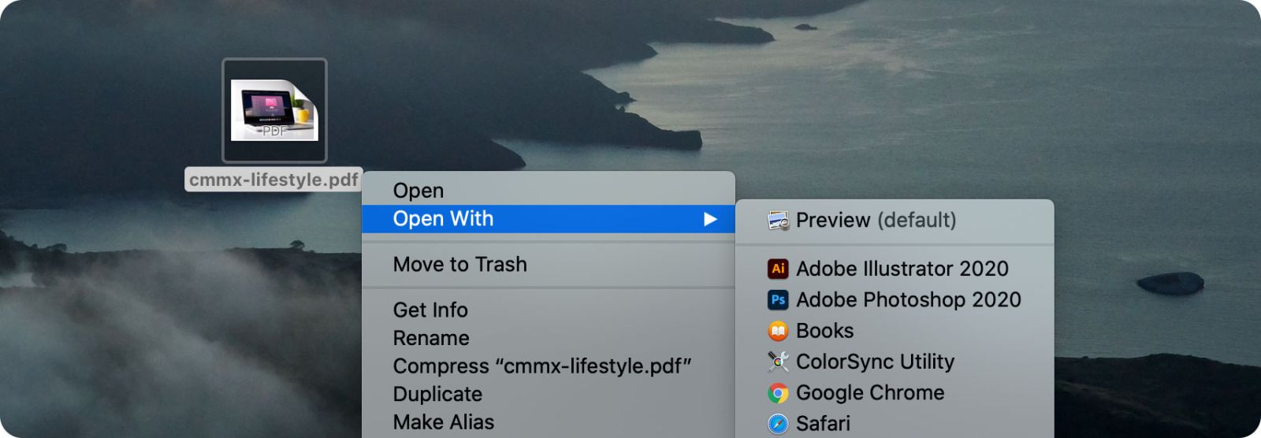This screenshot has width=1261, height=438.
Task: Select Compress "cmmx-lifestyle.pdf" entry
Action: coord(549,366)
